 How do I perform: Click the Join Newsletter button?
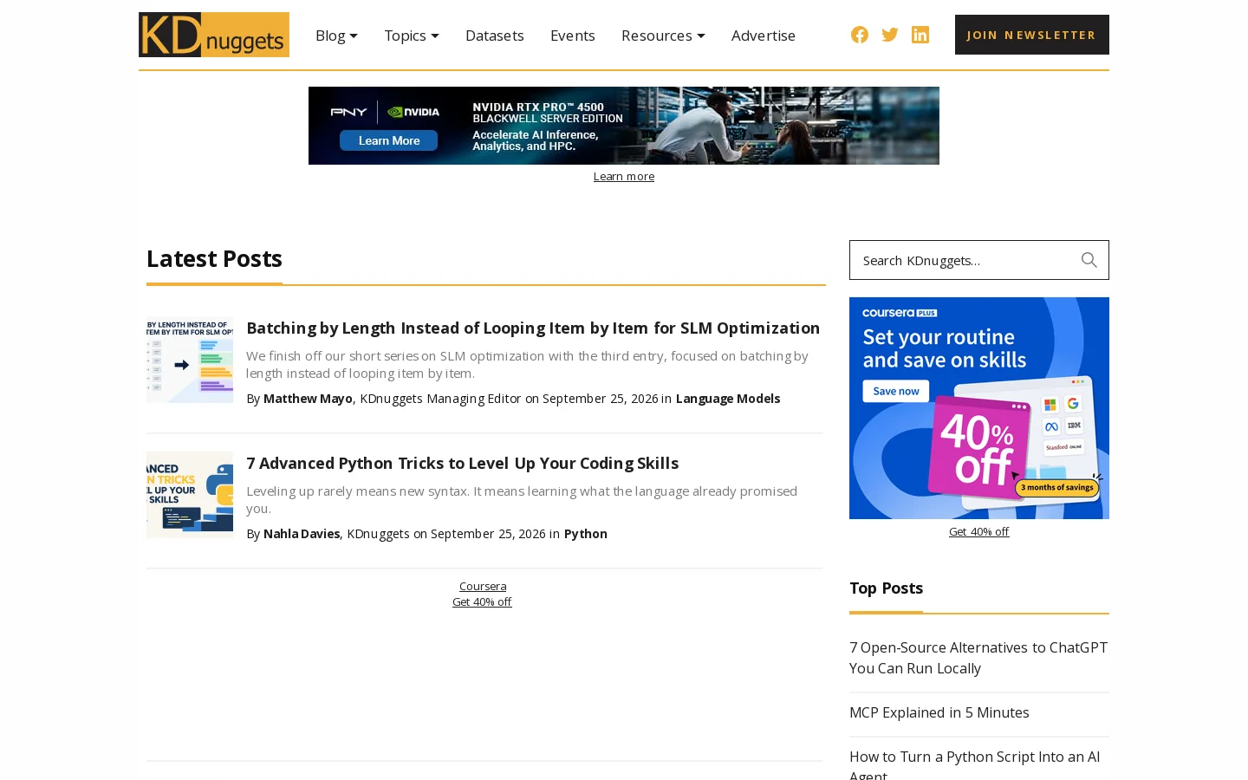[x=1032, y=35]
